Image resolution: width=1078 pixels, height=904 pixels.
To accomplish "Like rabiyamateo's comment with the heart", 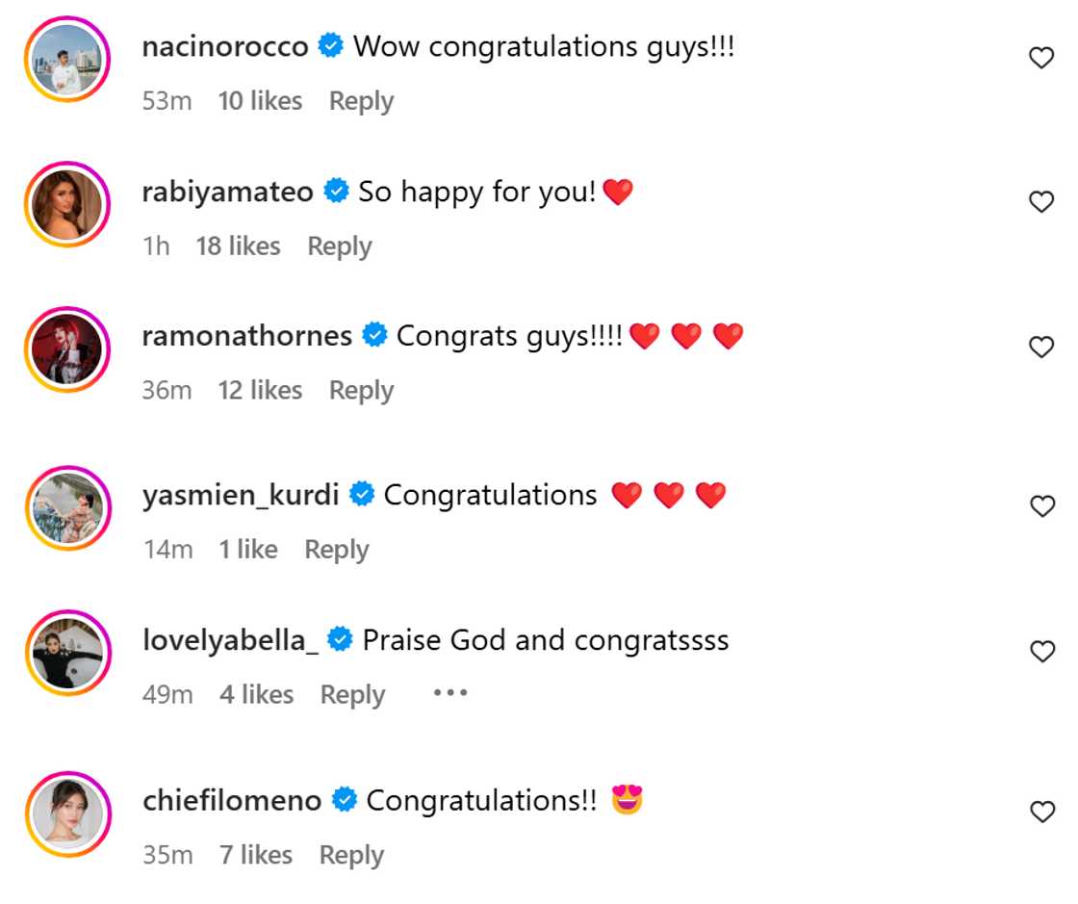I will (x=1041, y=202).
